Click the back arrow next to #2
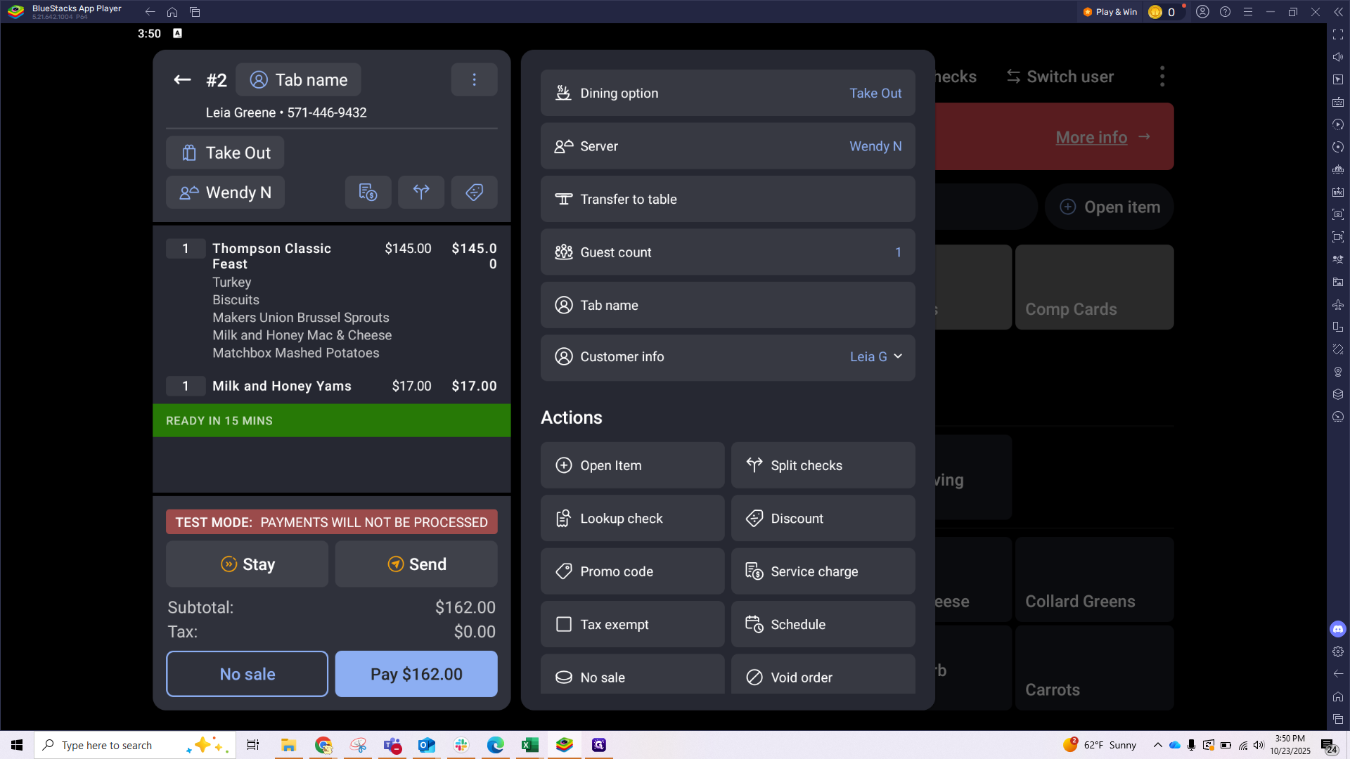Image resolution: width=1350 pixels, height=759 pixels. click(x=182, y=80)
